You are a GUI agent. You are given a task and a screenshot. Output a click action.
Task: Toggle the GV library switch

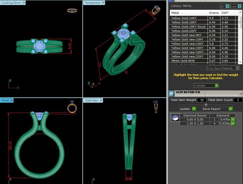tap(227, 6)
